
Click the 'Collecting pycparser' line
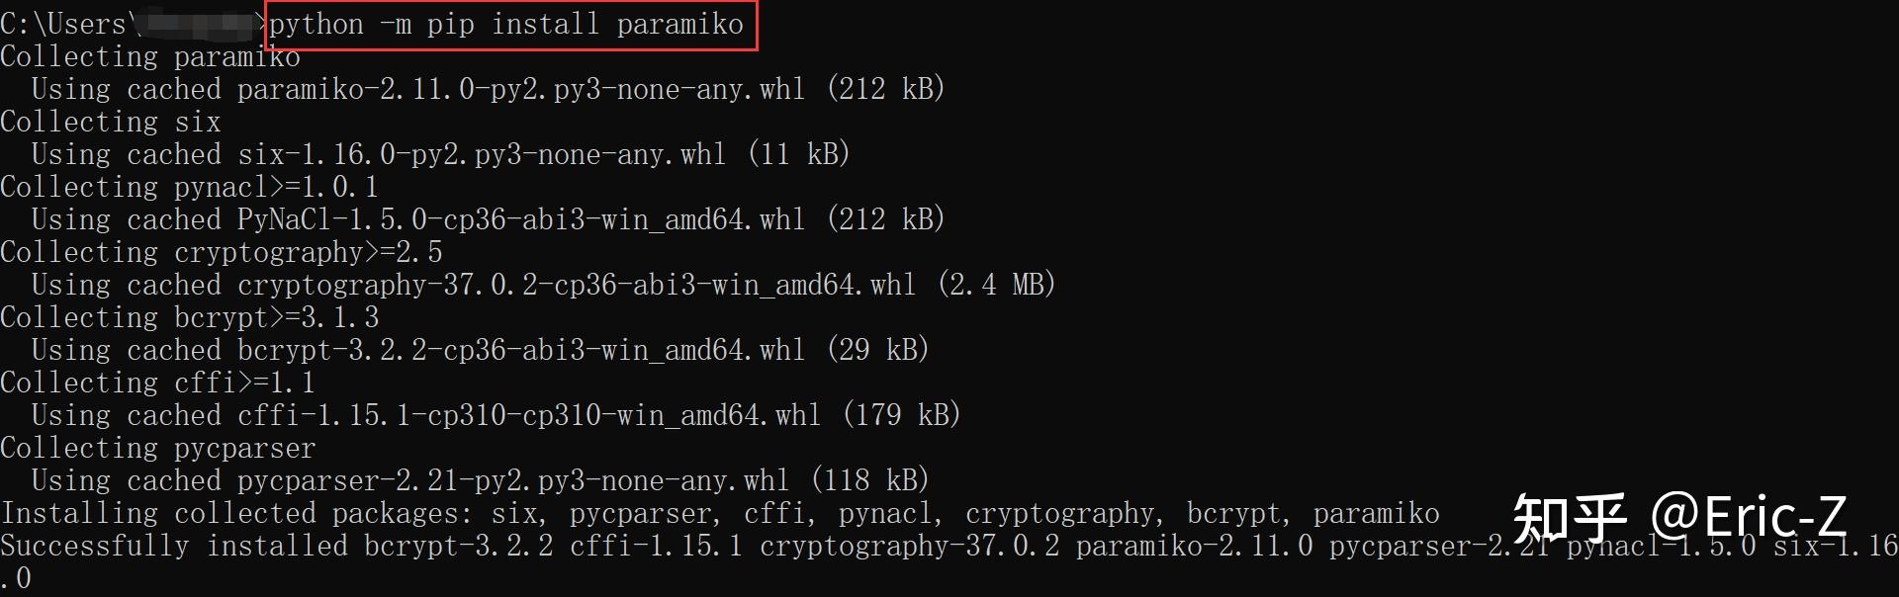pos(158,449)
